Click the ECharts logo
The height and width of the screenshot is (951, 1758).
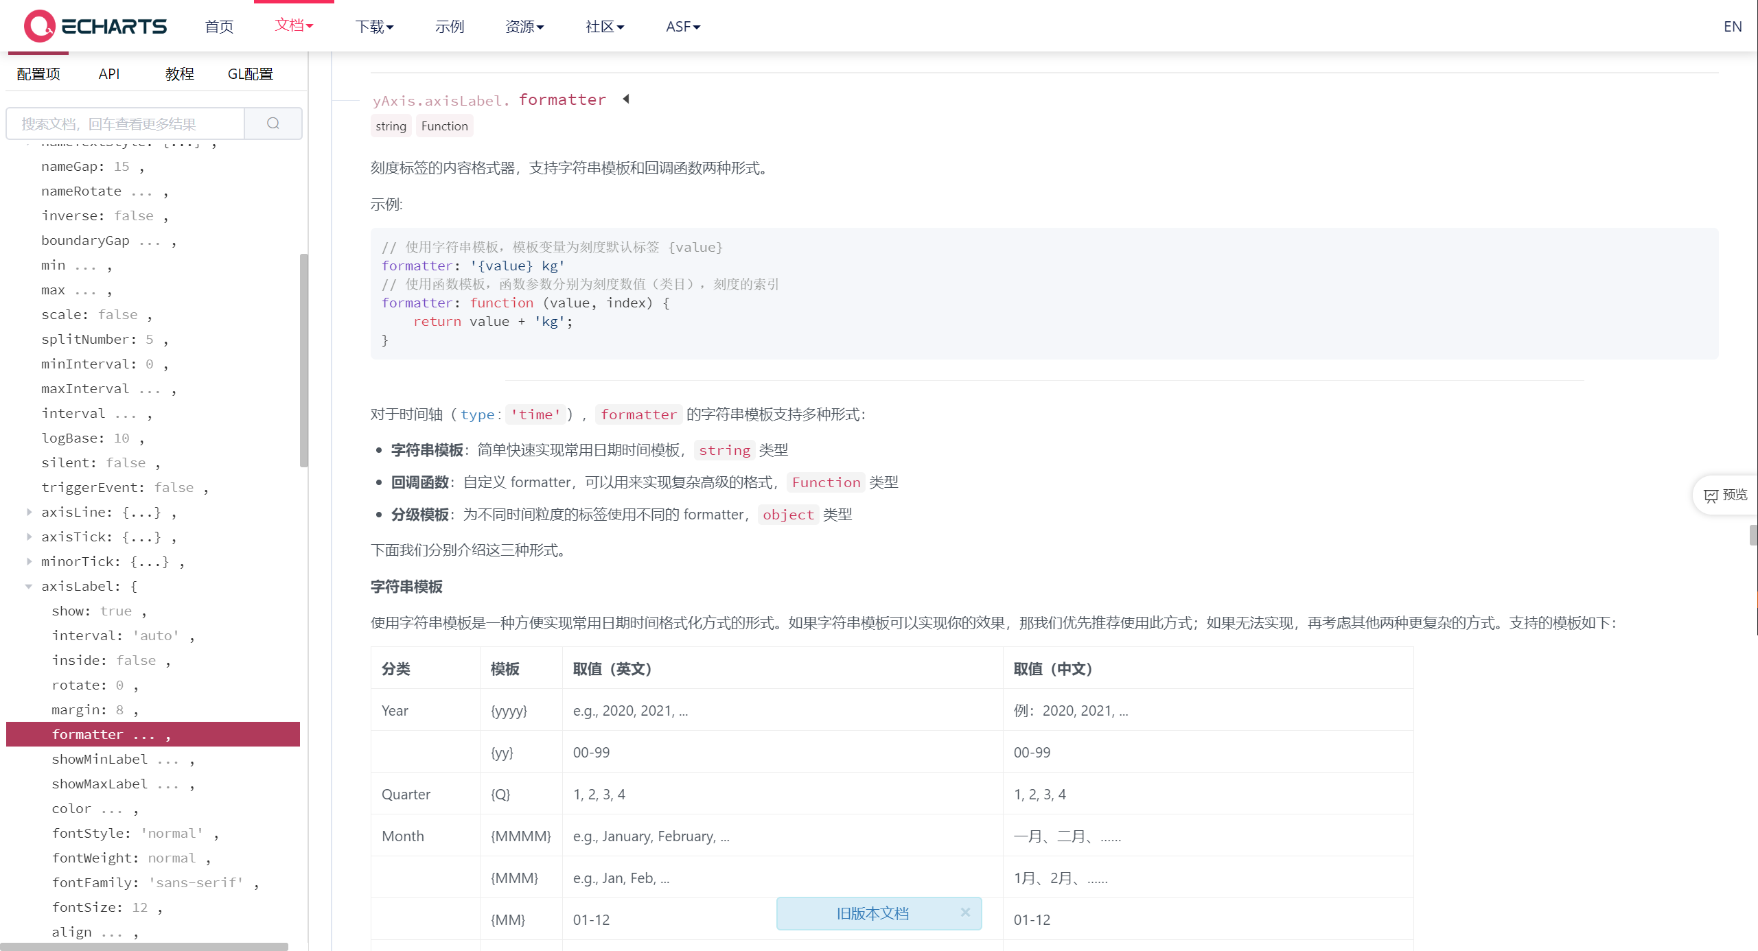point(94,26)
